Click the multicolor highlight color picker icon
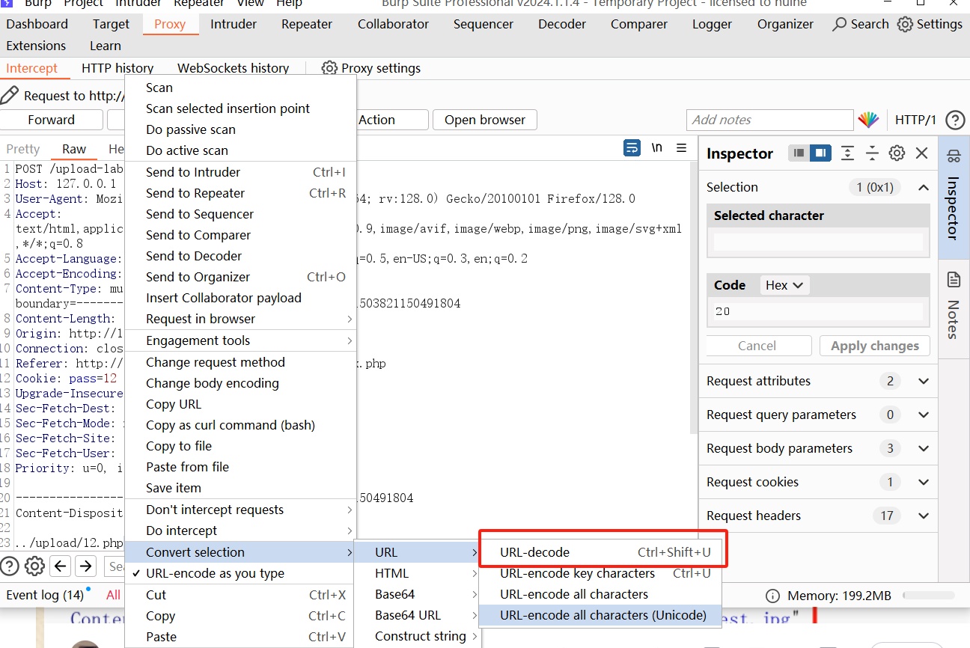Screen dimensions: 970x648 [x=868, y=120]
